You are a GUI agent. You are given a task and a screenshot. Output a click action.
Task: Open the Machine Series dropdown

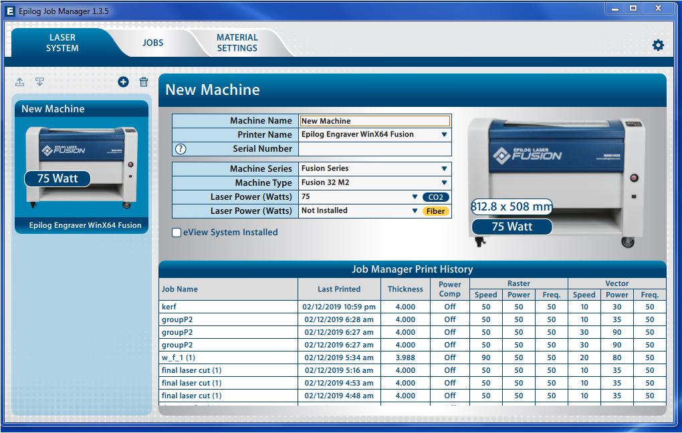tap(444, 168)
